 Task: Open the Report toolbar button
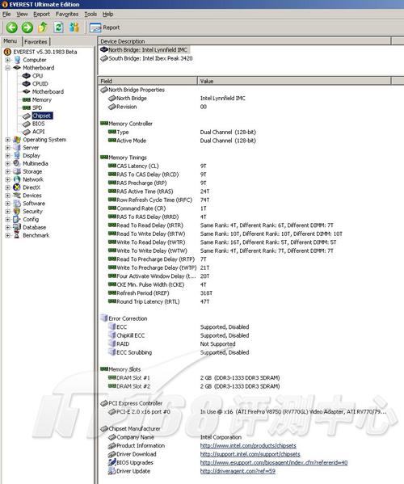click(104, 27)
